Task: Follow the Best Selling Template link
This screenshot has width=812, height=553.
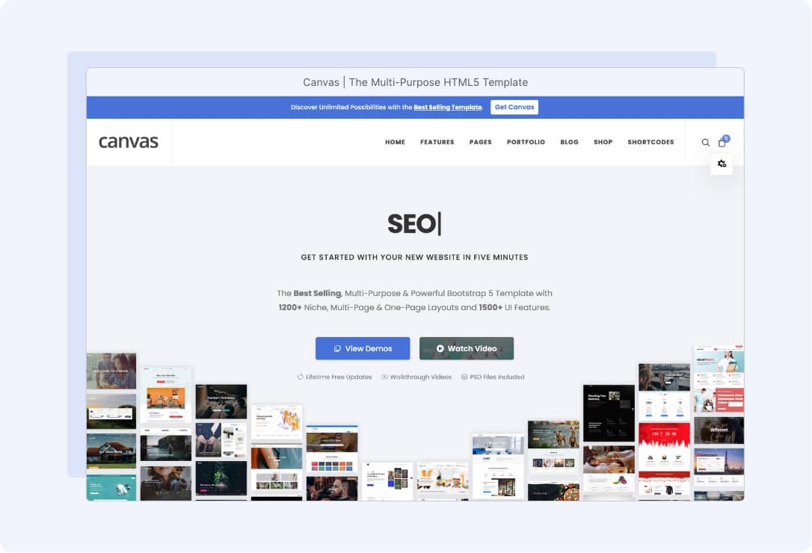Action: pos(447,108)
